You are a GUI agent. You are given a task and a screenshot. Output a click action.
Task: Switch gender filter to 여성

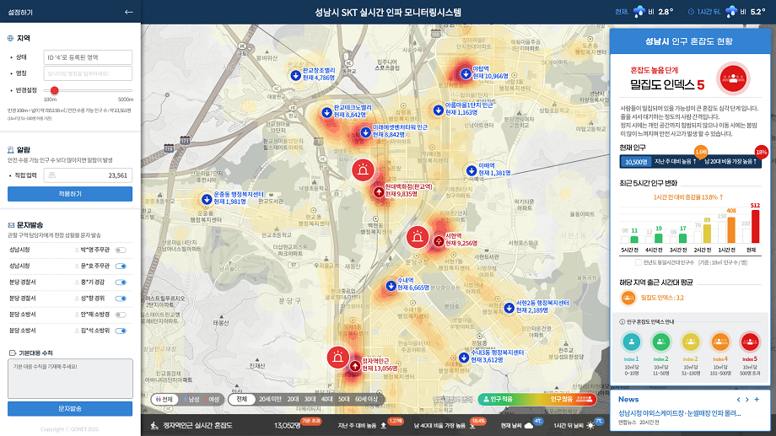pyautogui.click(x=211, y=399)
